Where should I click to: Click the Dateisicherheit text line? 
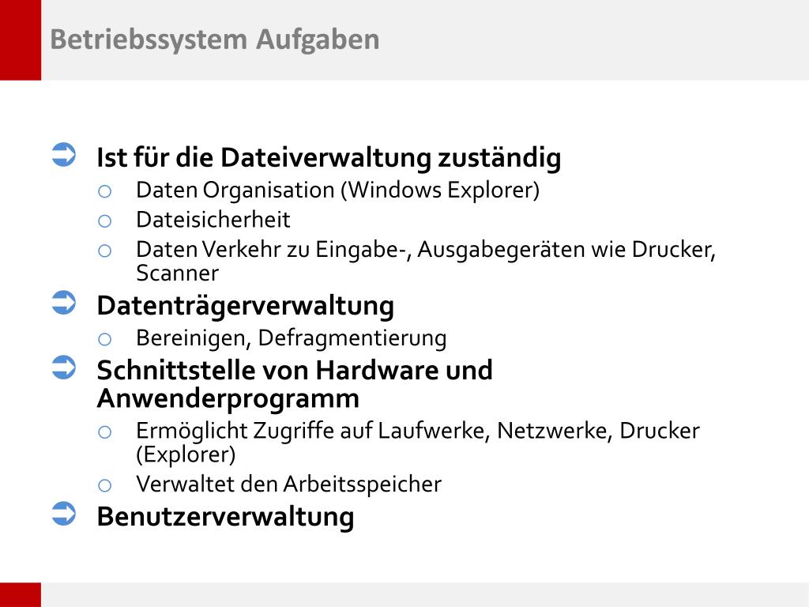pyautogui.click(x=213, y=220)
